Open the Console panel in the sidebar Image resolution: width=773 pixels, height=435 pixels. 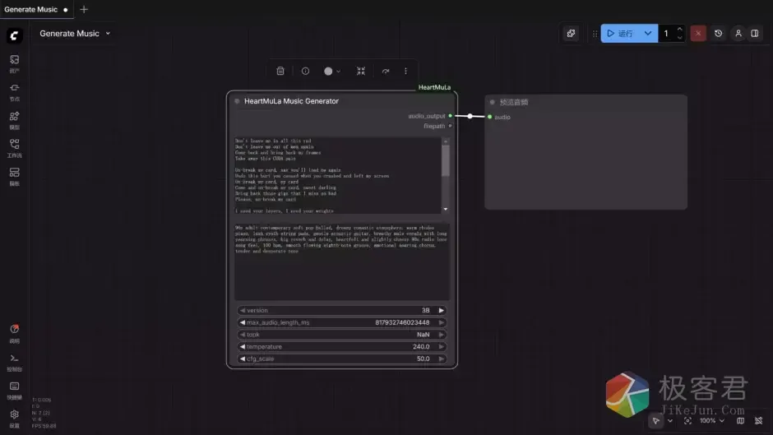click(x=14, y=361)
